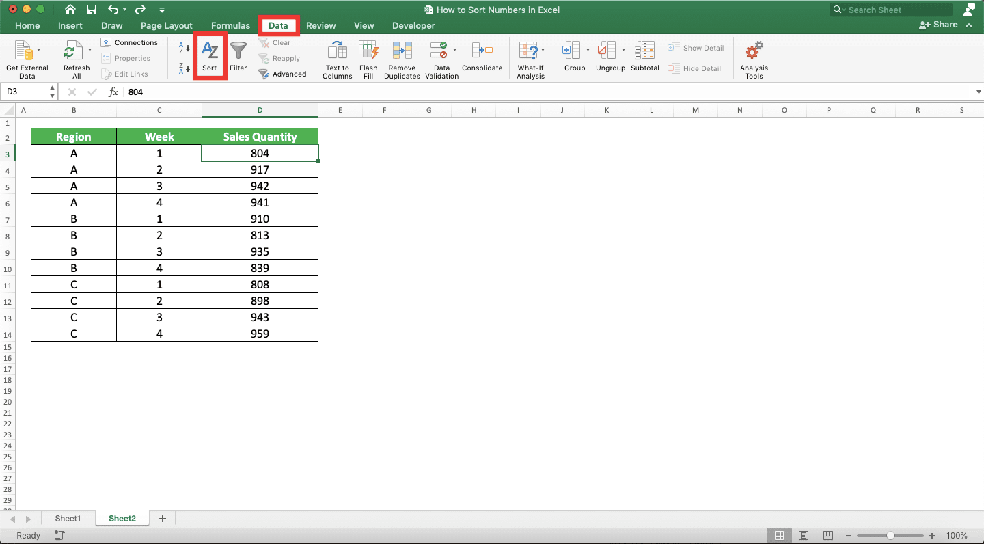
Task: Select the cell containing 959
Action: [260, 334]
